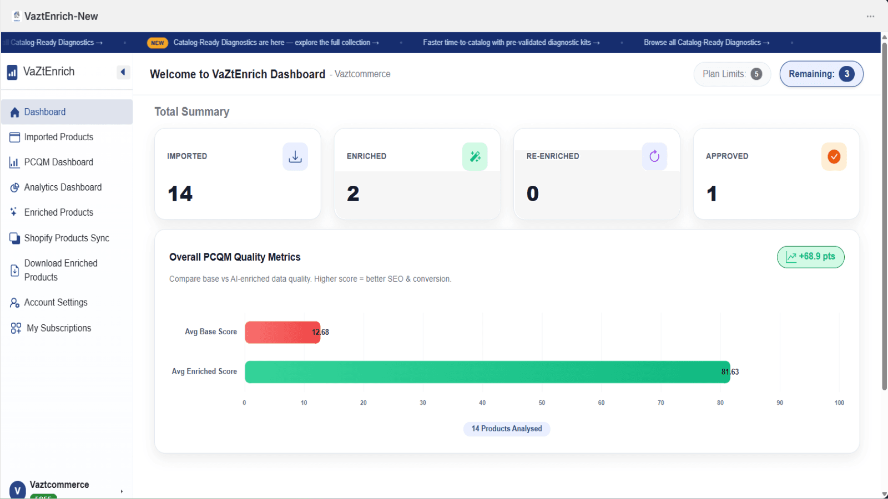
Task: Click the Enriched Products sparkle icon
Action: (14, 212)
